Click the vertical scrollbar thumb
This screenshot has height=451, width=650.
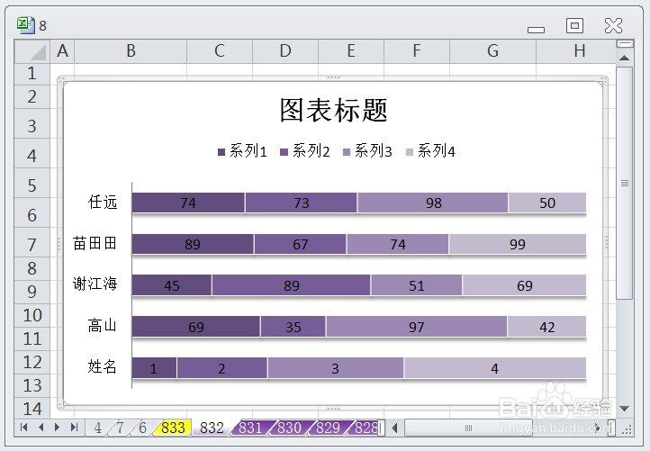pos(624,183)
